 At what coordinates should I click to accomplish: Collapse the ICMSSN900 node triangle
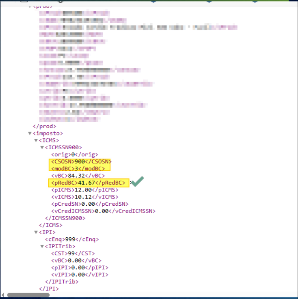(x=42, y=147)
